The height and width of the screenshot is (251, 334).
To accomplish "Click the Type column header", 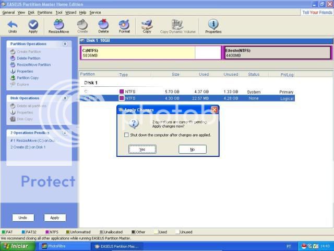I will [124, 74].
